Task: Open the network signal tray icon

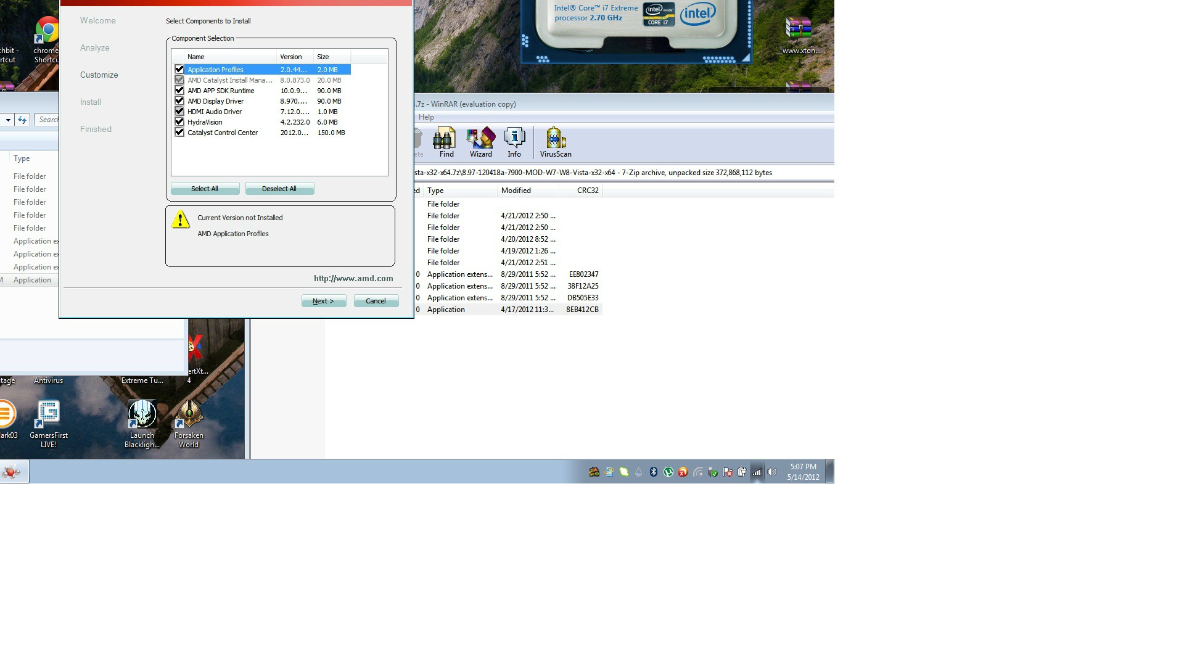Action: pos(757,472)
